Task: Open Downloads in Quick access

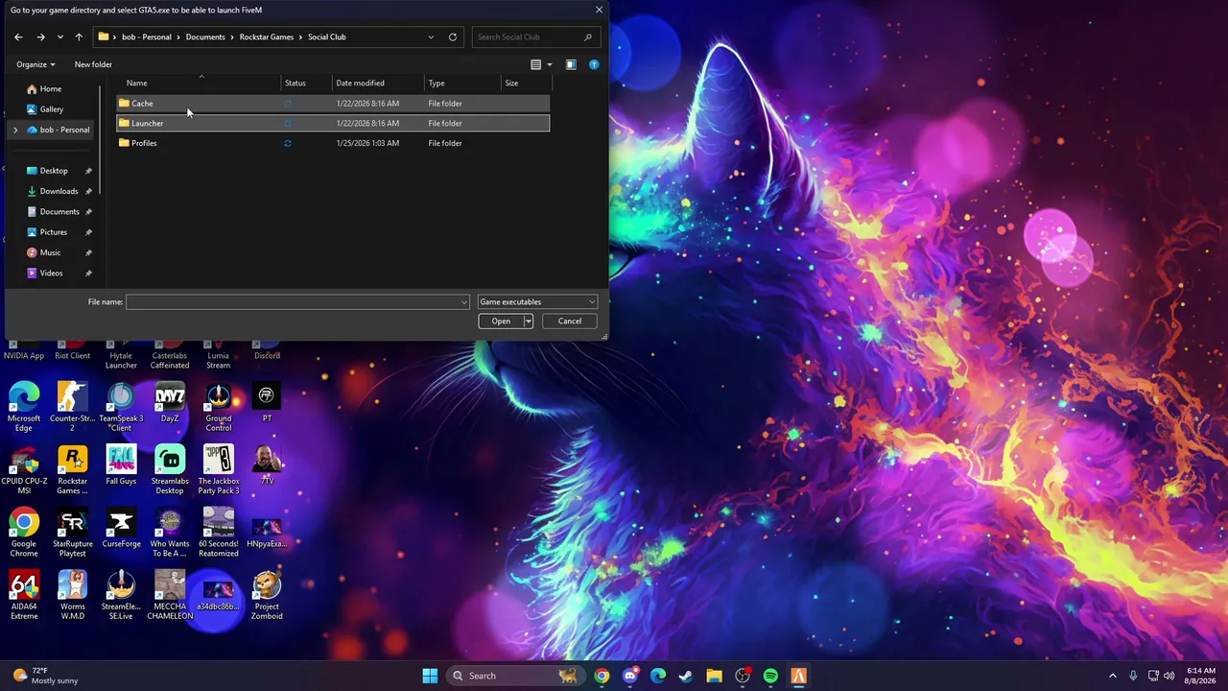Action: [59, 191]
